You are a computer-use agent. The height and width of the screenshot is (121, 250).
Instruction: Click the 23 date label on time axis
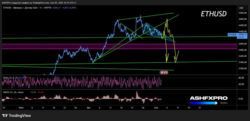4,108
